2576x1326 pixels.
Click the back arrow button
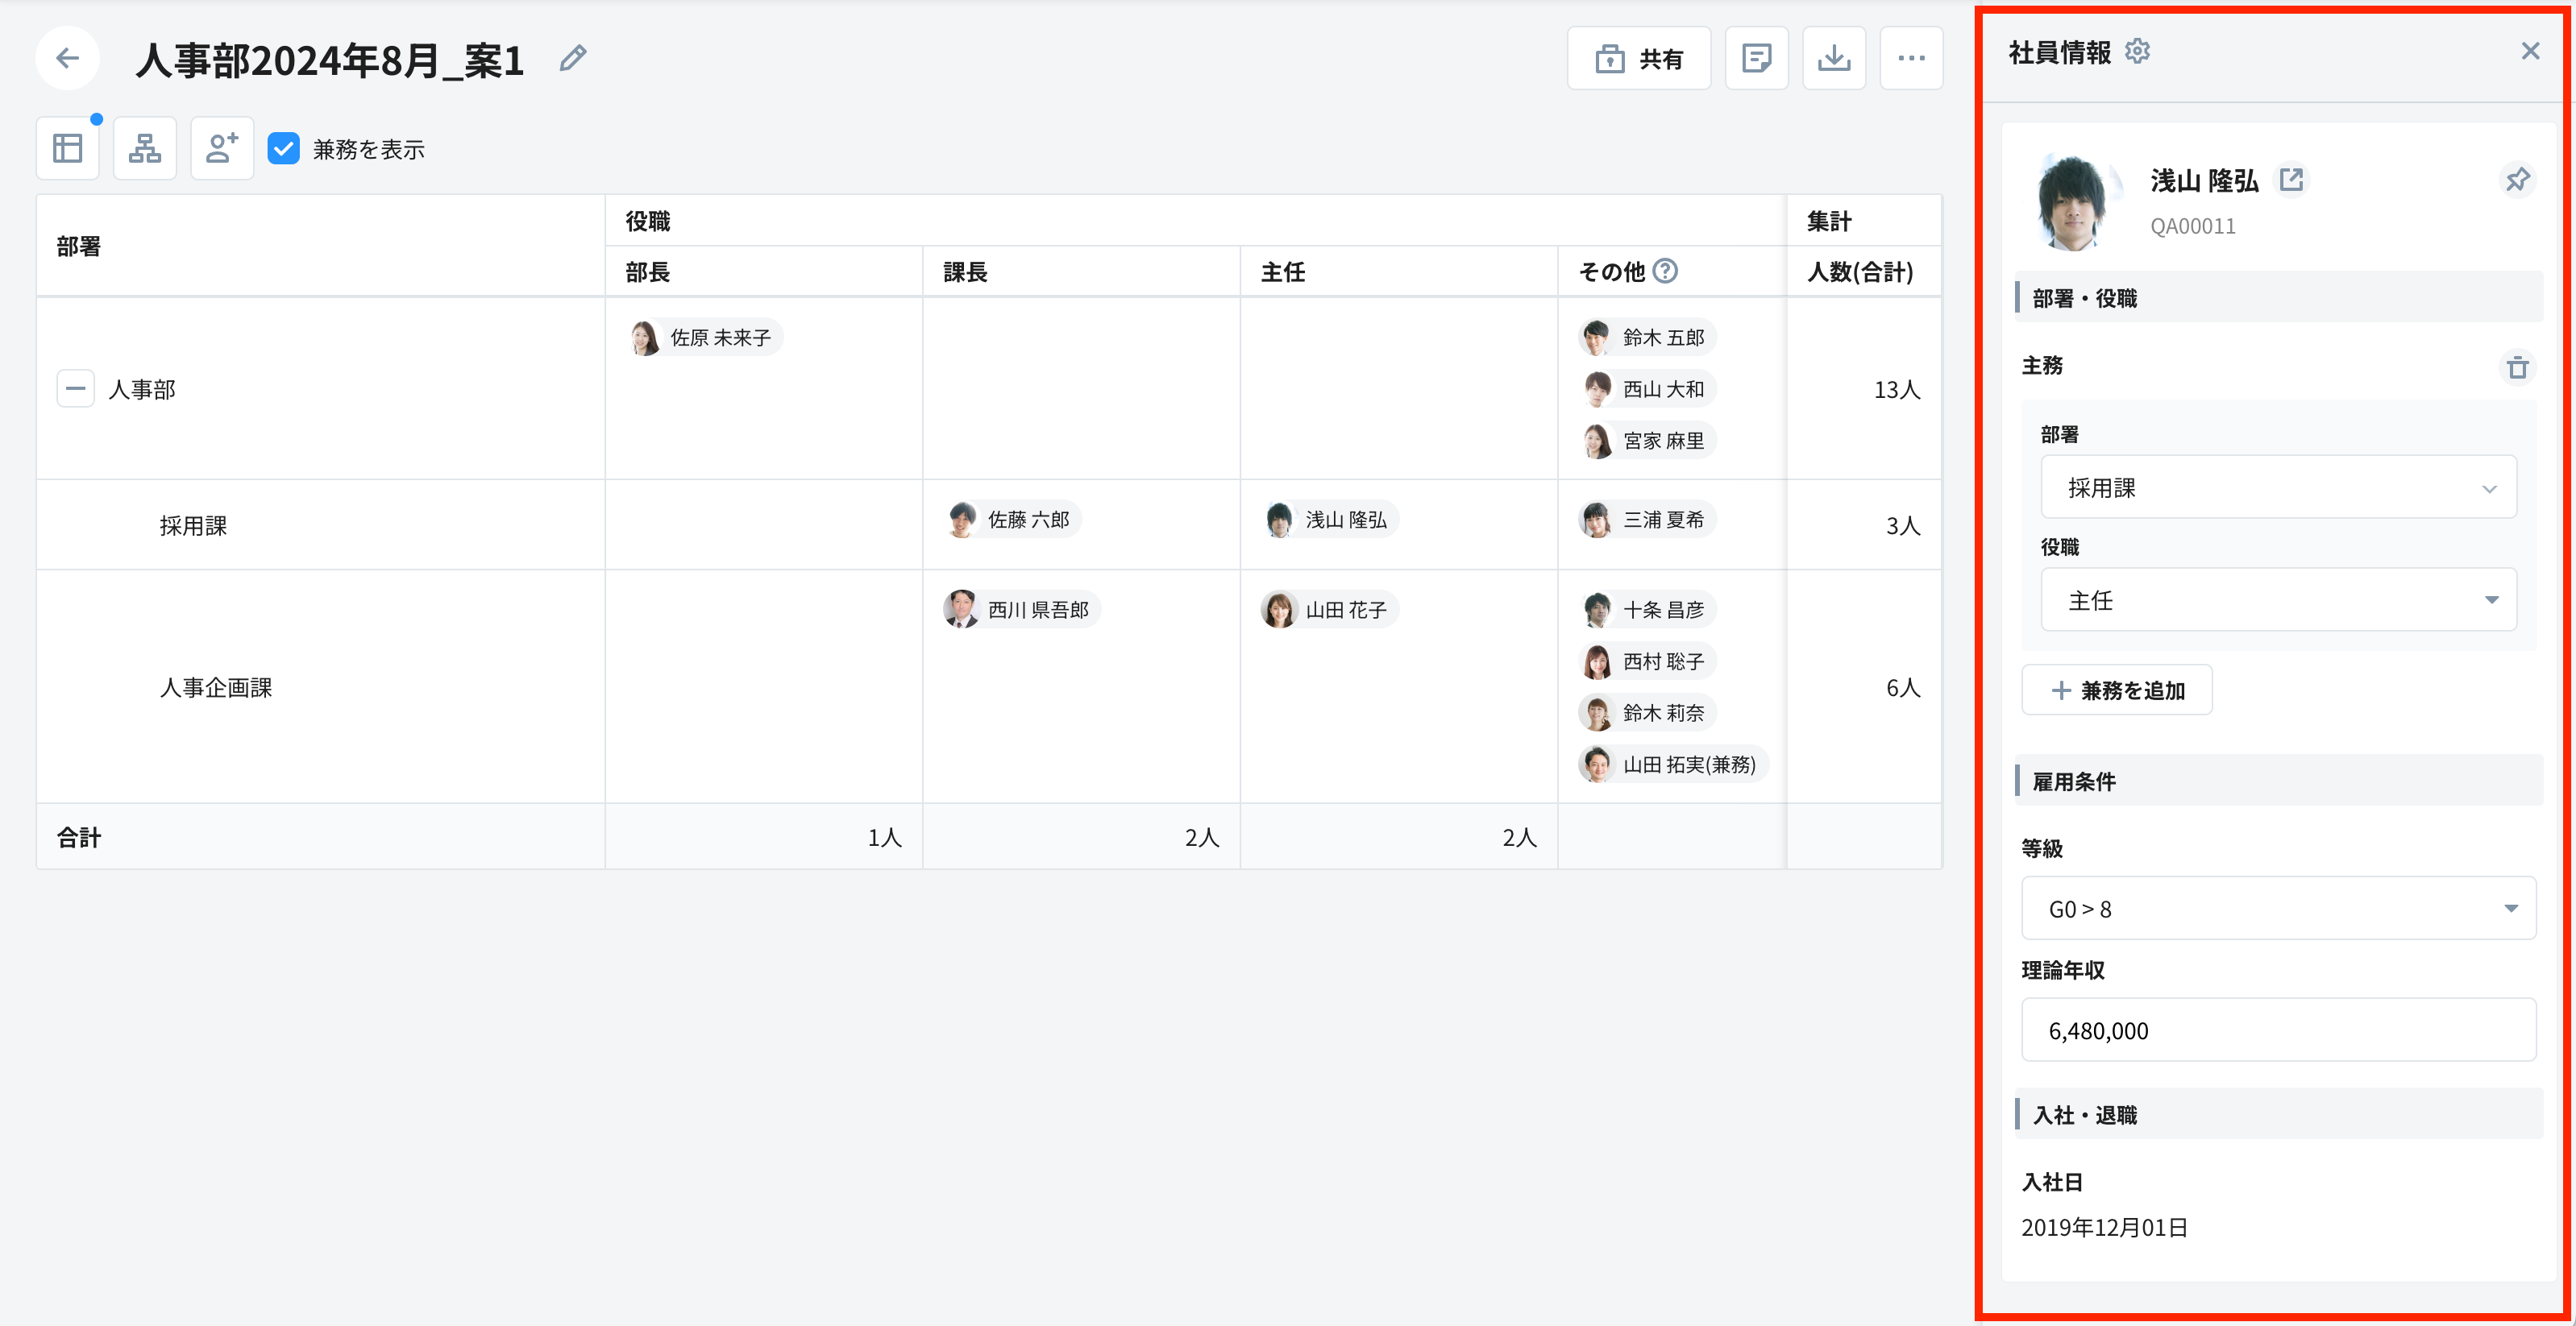click(67, 58)
